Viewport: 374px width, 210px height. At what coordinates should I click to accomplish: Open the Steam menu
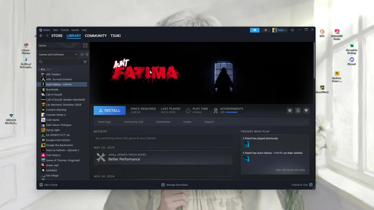pos(47,30)
